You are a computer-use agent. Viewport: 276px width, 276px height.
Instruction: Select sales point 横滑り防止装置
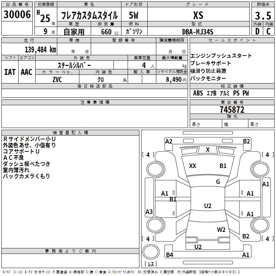point(208,71)
